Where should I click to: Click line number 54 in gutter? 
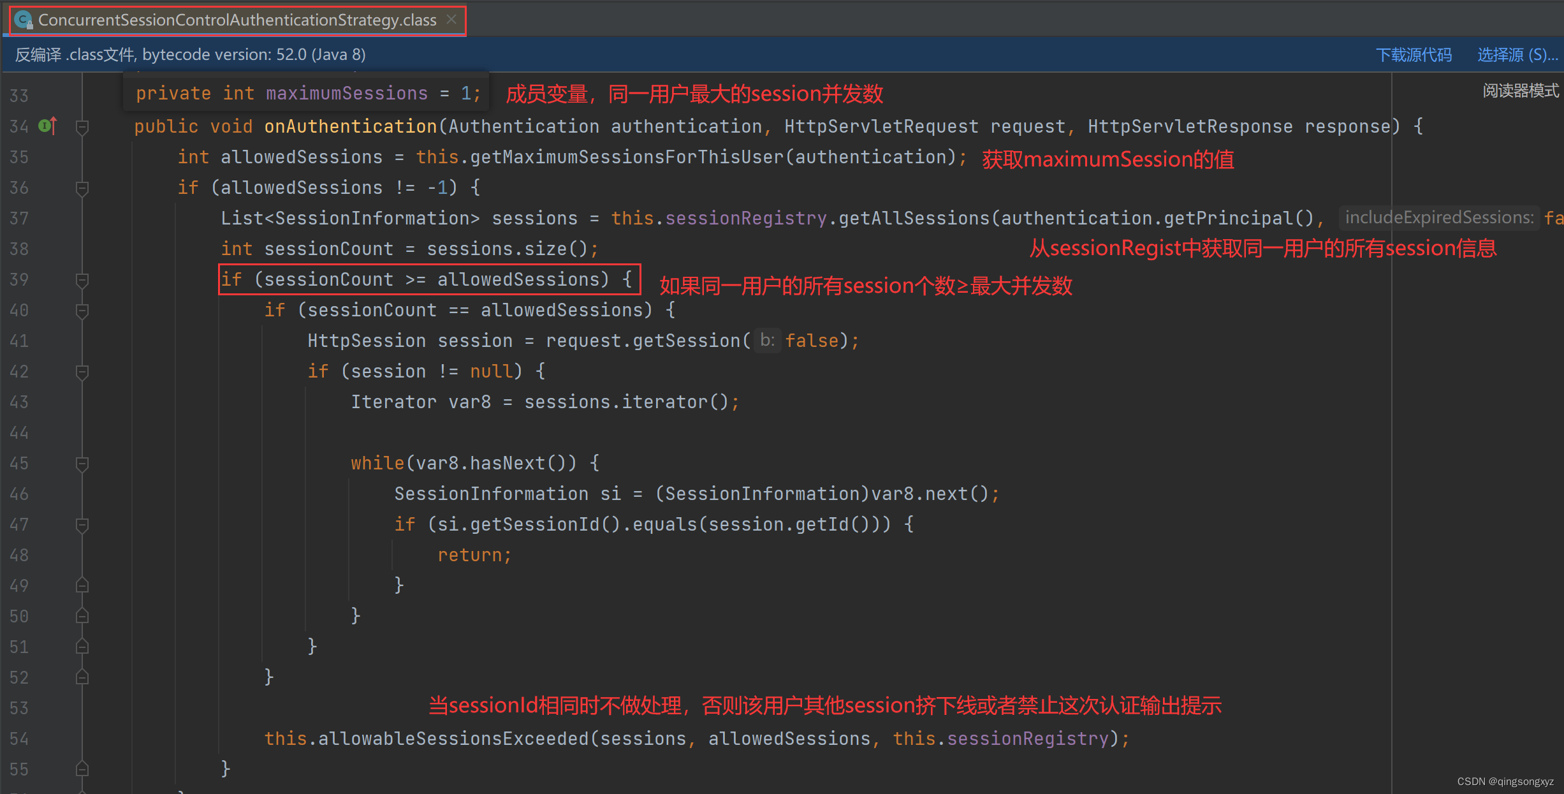click(x=19, y=739)
